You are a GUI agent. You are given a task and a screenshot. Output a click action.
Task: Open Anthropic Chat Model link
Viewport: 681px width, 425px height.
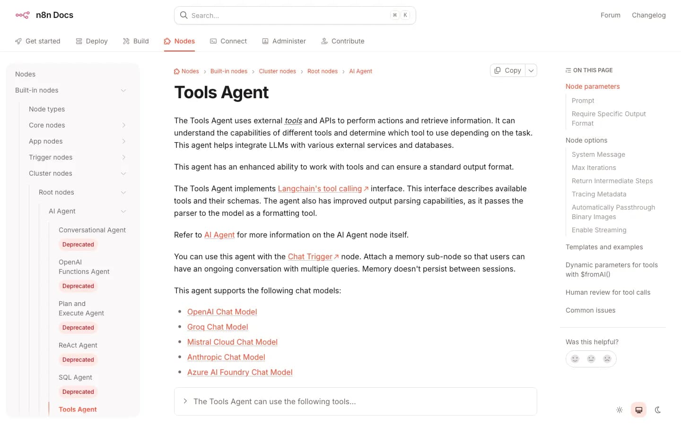click(x=226, y=357)
